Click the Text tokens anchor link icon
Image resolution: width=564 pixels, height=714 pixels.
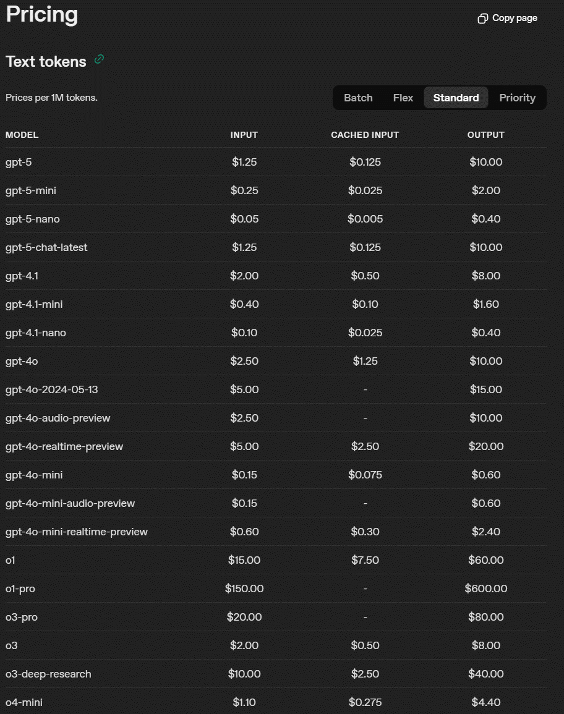click(x=99, y=59)
